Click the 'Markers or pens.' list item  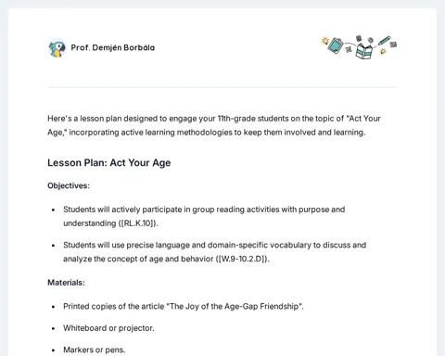[x=95, y=350]
